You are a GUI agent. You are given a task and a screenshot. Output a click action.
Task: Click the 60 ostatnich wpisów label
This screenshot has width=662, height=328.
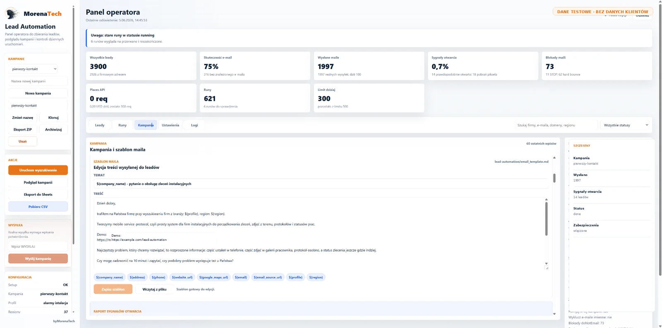[x=541, y=143]
